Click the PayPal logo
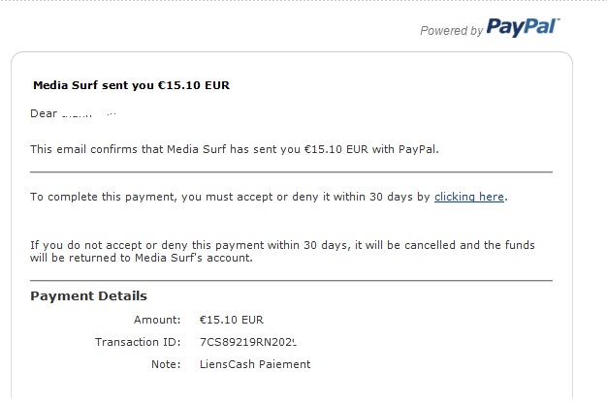This screenshot has width=607, height=402. [523, 27]
